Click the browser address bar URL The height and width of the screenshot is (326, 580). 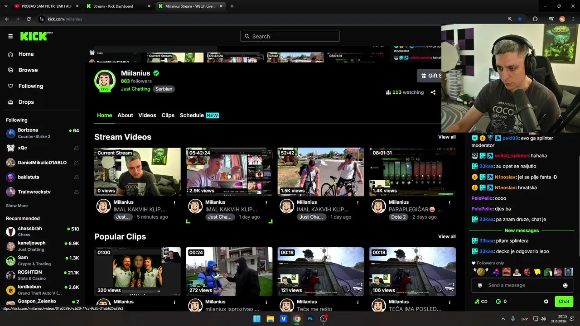65,19
